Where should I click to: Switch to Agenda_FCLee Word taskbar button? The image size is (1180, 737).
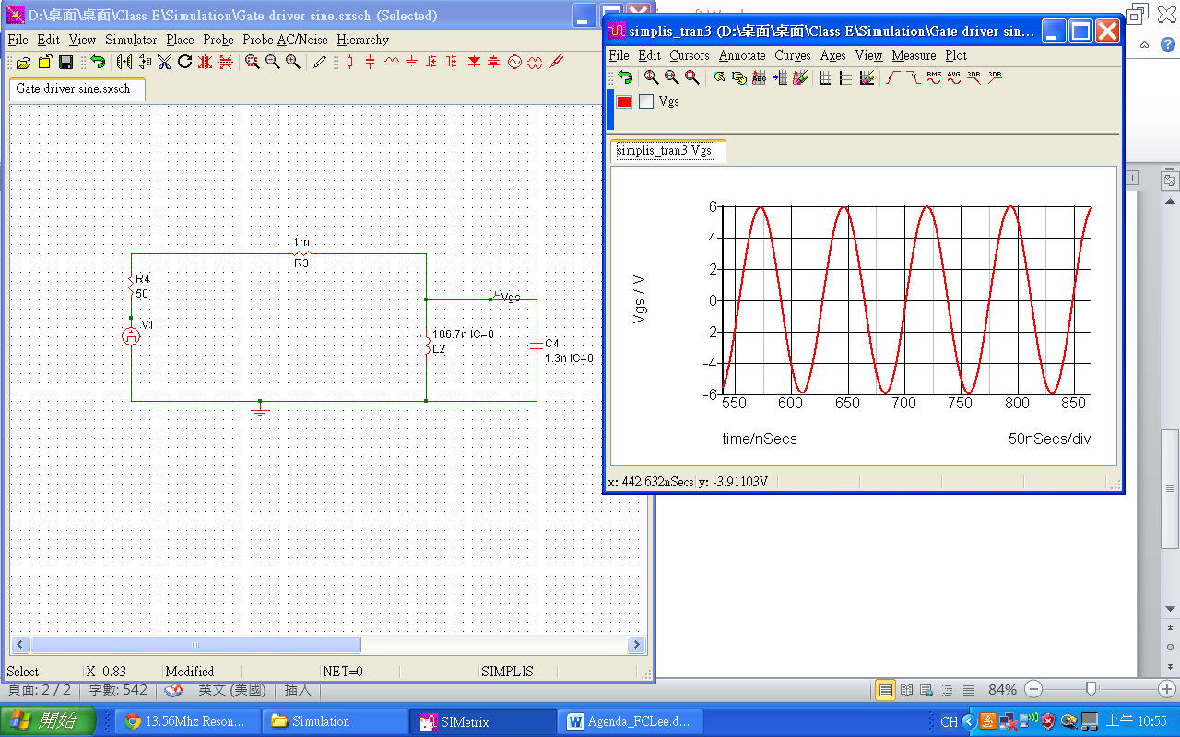[631, 721]
